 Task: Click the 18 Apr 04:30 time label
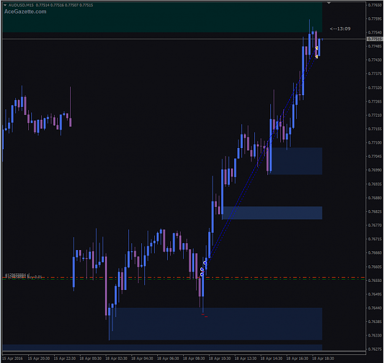pyautogui.click(x=142, y=358)
